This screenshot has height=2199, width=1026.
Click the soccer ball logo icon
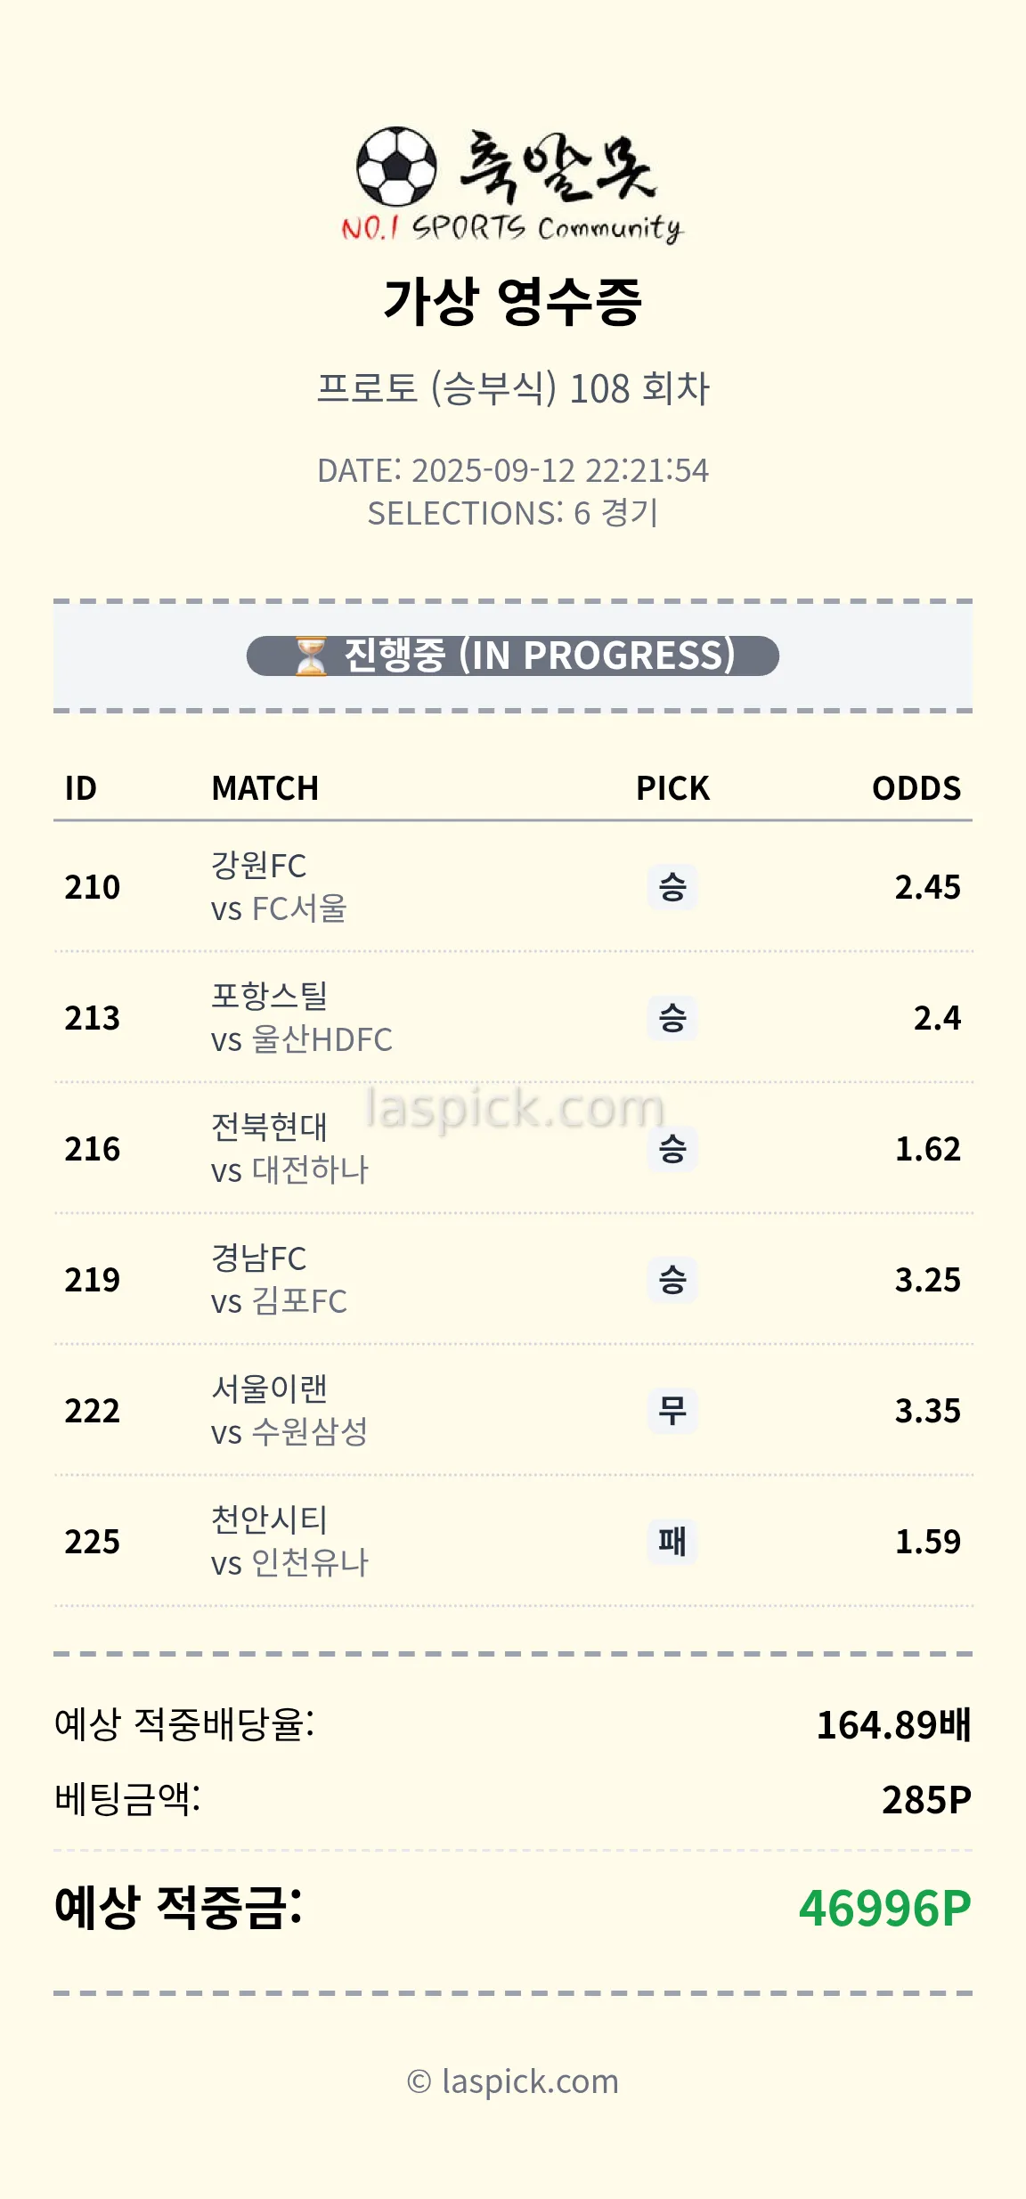[x=396, y=167]
